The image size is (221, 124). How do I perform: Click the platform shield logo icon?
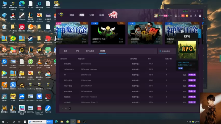pyautogui.click(x=61, y=15)
